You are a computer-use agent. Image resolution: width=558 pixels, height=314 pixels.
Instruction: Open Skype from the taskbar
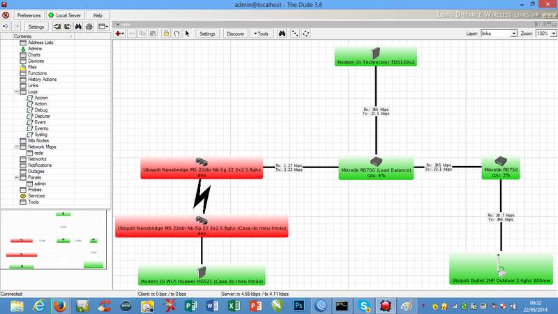click(x=364, y=306)
